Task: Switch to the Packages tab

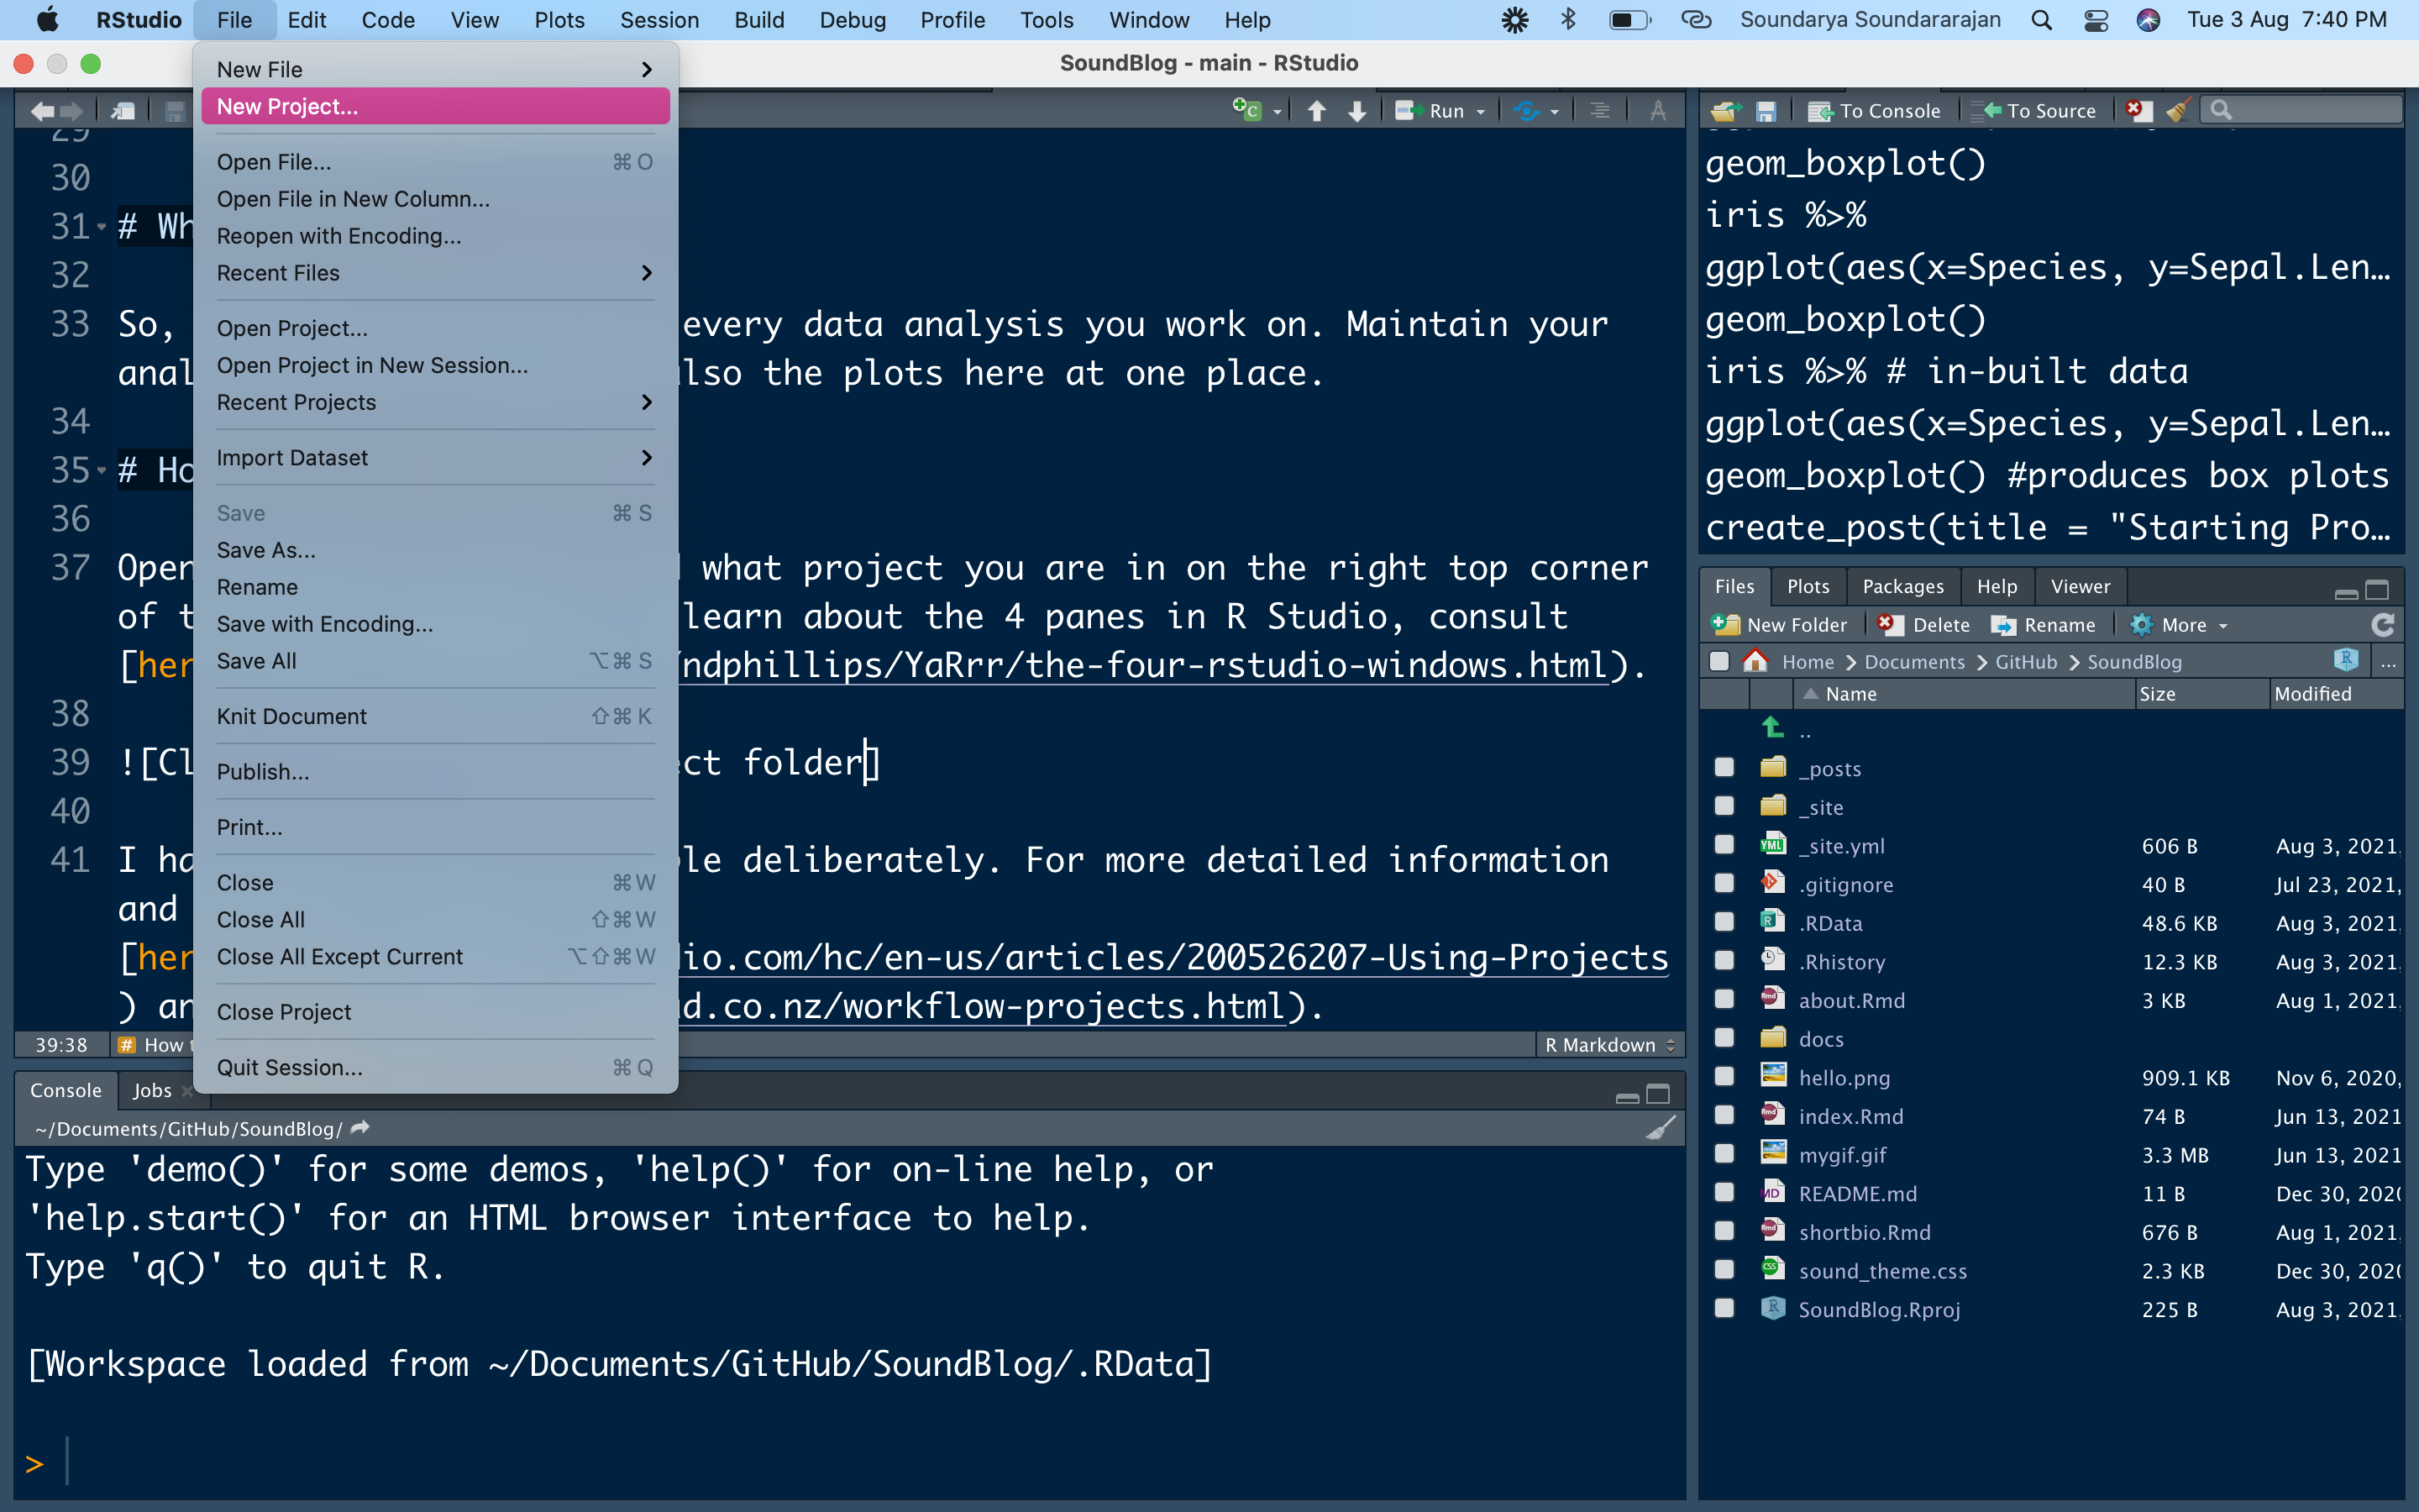Action: click(x=1902, y=586)
